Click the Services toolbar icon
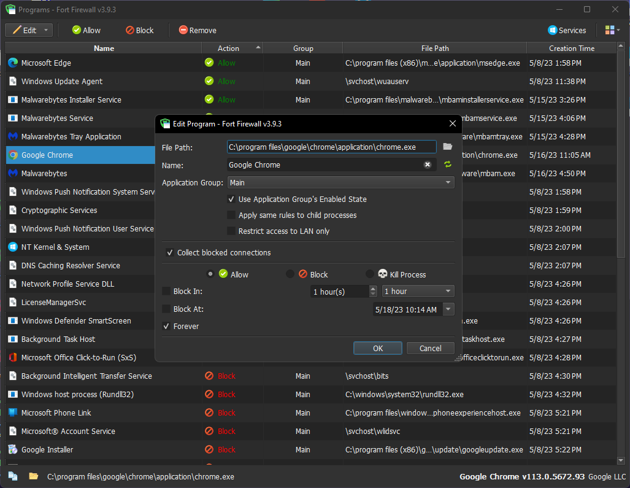The image size is (630, 488). [x=553, y=30]
